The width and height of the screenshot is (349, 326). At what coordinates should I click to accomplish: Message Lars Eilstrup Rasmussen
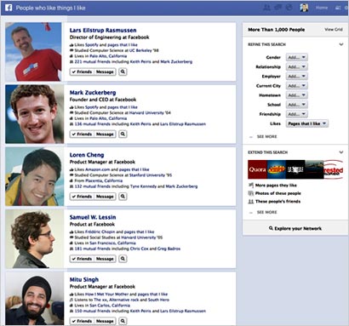(x=105, y=71)
